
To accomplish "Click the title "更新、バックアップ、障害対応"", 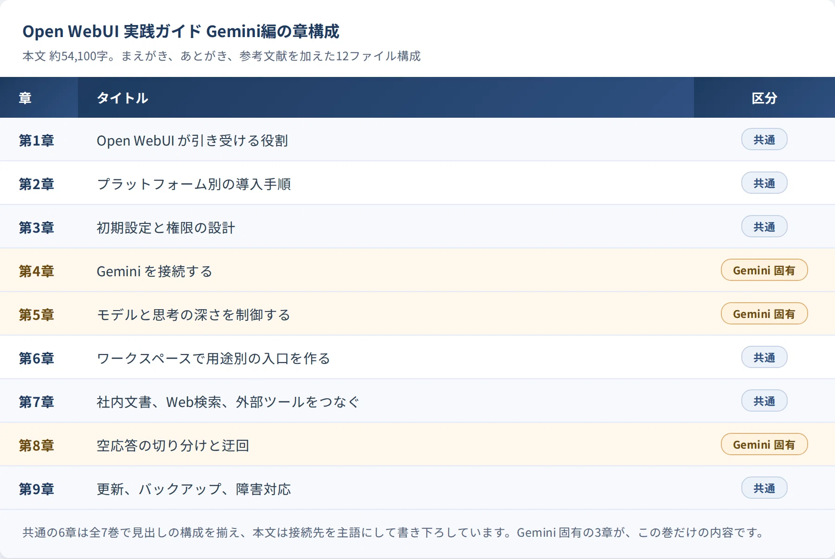I will click(x=194, y=489).
